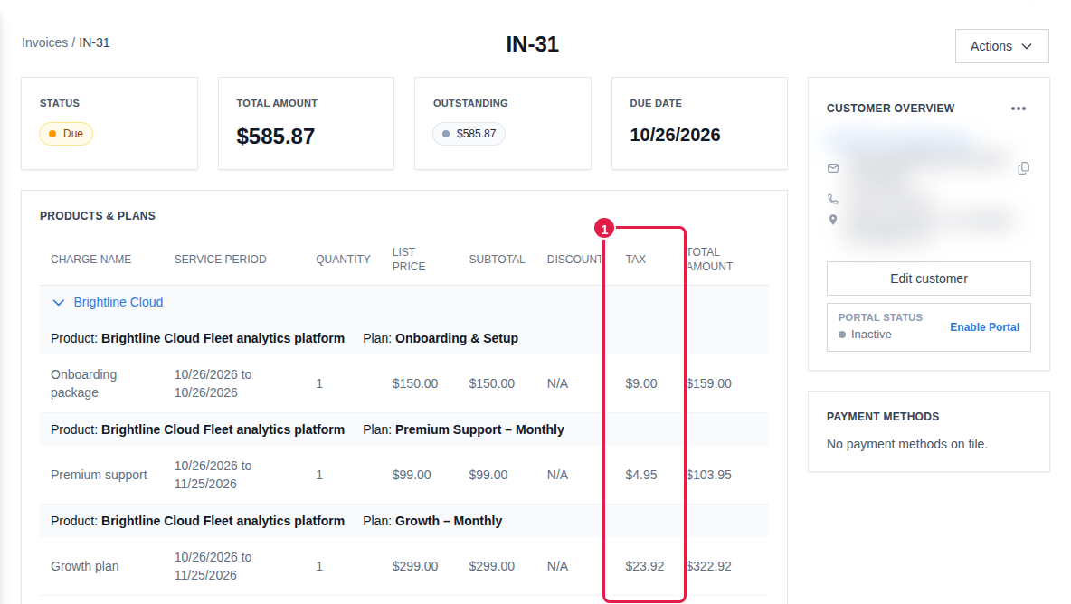The image size is (1071, 604).
Task: Click the $103.95 total amount cell
Action: pos(709,475)
